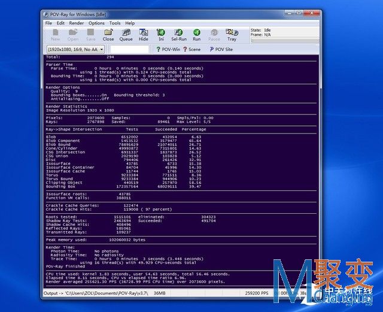Click the 'Antialiasing.........Off' line
383x312 pixels.
coord(80,99)
